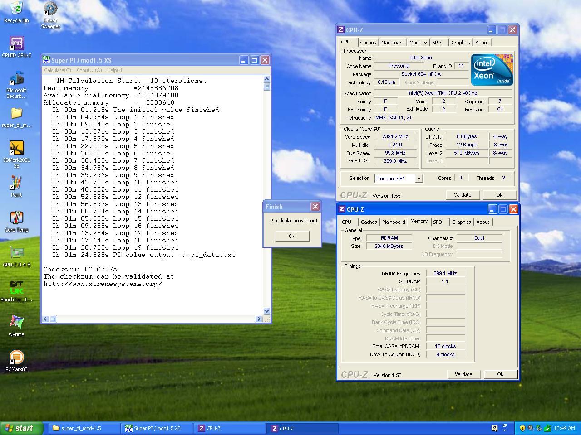
Task: Click the Intel Xeon name field
Action: 421,58
